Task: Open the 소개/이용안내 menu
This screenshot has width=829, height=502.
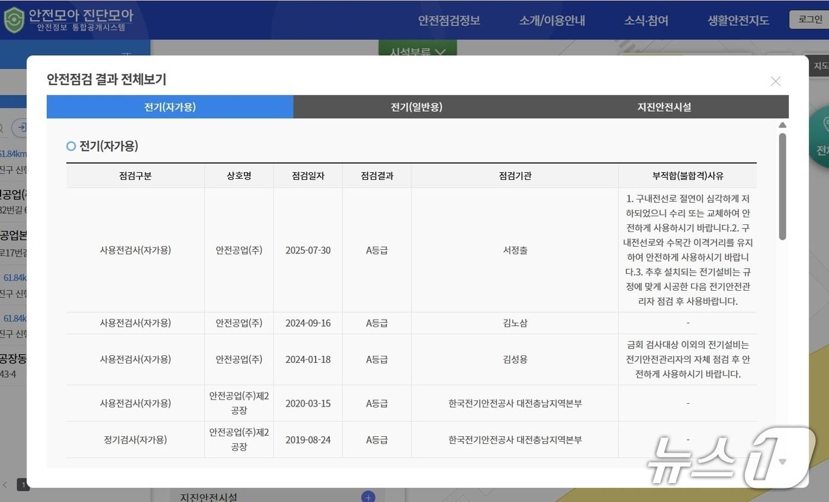Action: tap(551, 20)
